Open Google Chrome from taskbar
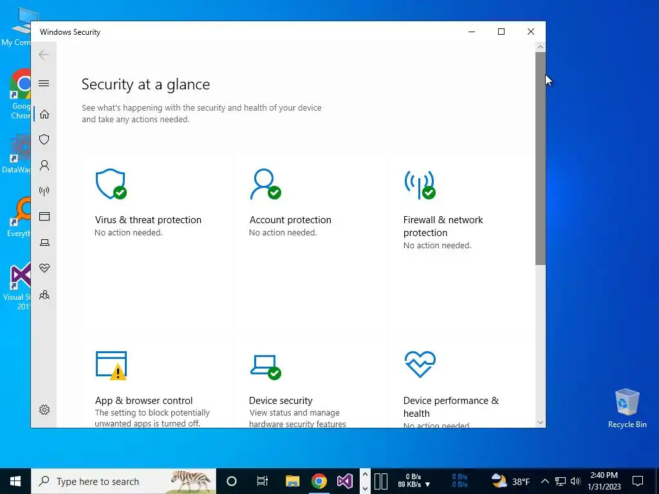Viewport: 659px width, 494px height. [x=319, y=481]
